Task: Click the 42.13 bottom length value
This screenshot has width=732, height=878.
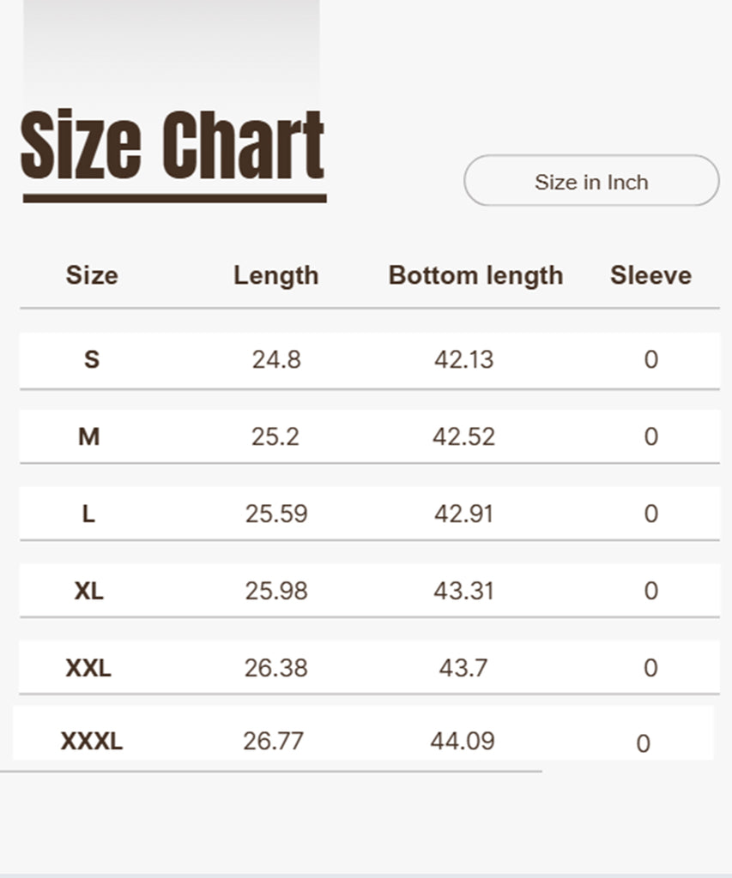Action: coord(463,359)
